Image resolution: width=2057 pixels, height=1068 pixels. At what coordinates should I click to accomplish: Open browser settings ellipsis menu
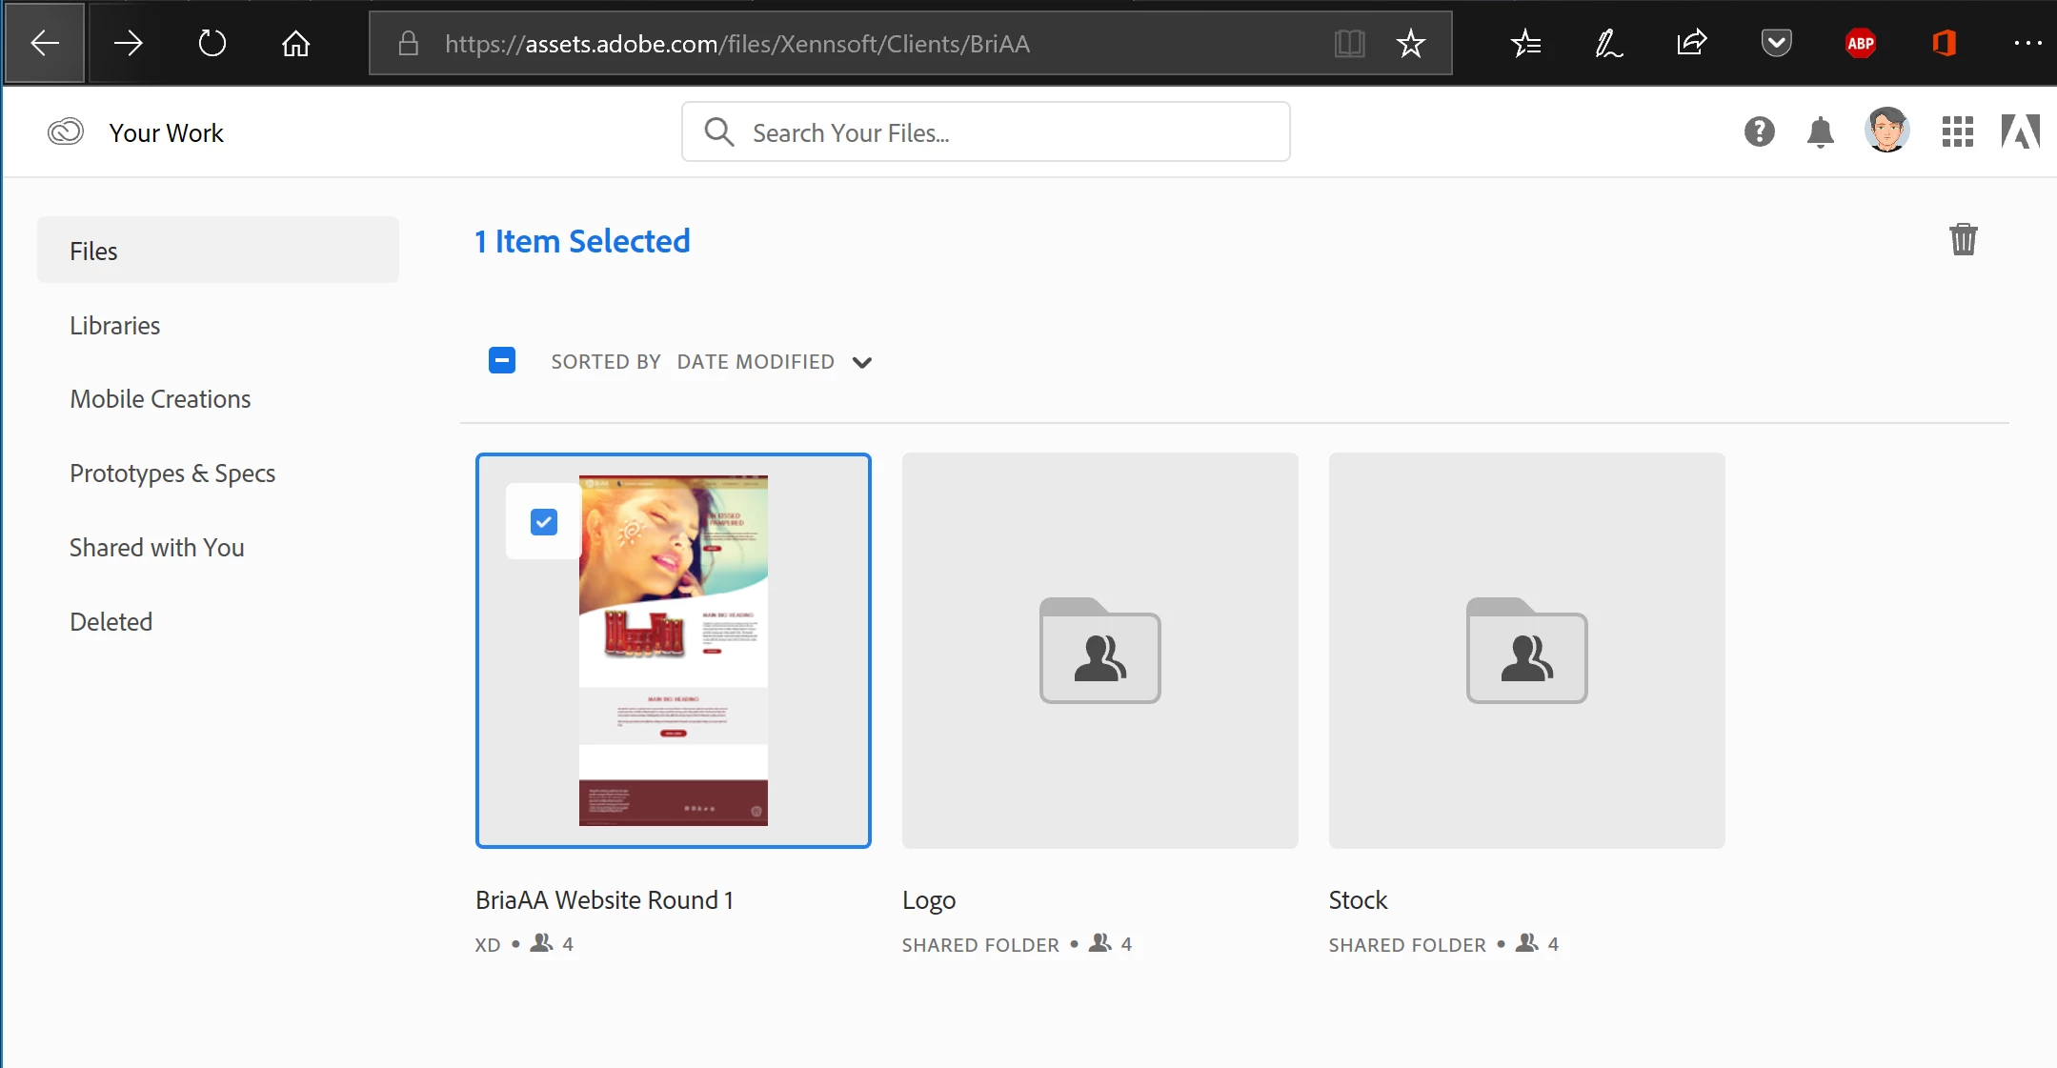click(2027, 43)
